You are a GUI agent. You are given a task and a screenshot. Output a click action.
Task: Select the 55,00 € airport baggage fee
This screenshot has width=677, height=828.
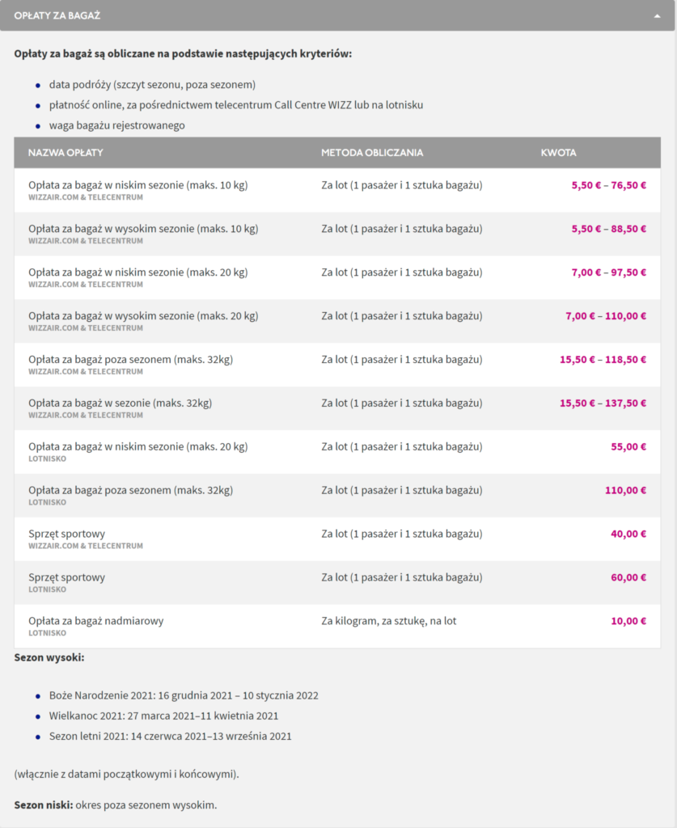[628, 446]
